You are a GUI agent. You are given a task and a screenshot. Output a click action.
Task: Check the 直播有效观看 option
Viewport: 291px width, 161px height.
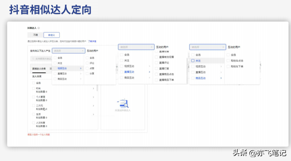coord(156,57)
